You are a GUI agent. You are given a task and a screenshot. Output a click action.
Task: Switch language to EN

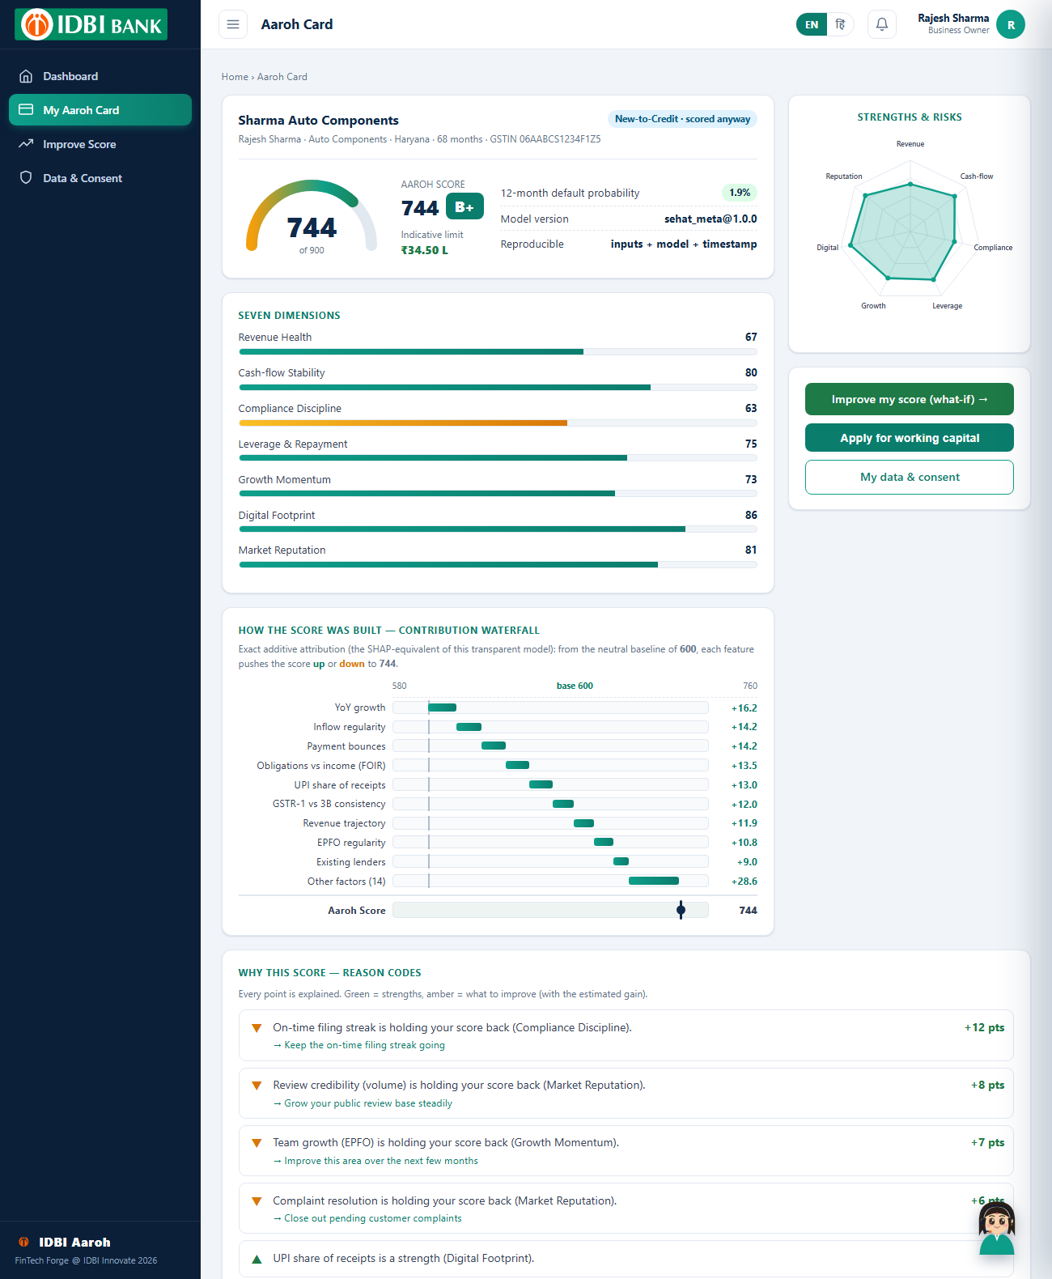812,24
